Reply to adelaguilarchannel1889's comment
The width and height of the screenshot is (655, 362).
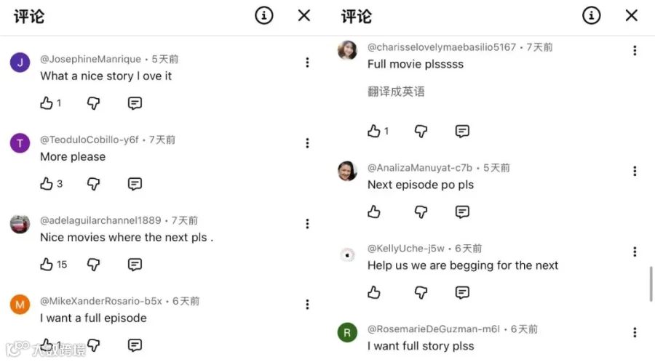tap(135, 265)
